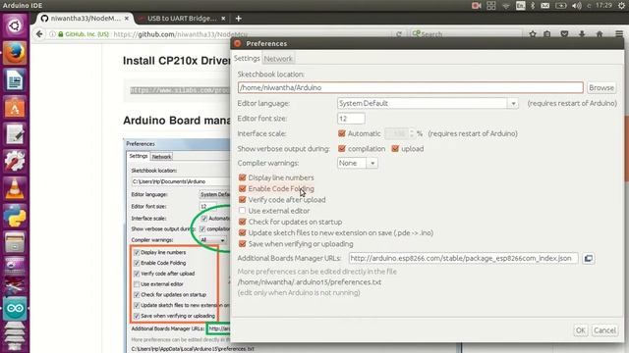
Task: Open a new Firefox tab
Action: (x=238, y=19)
